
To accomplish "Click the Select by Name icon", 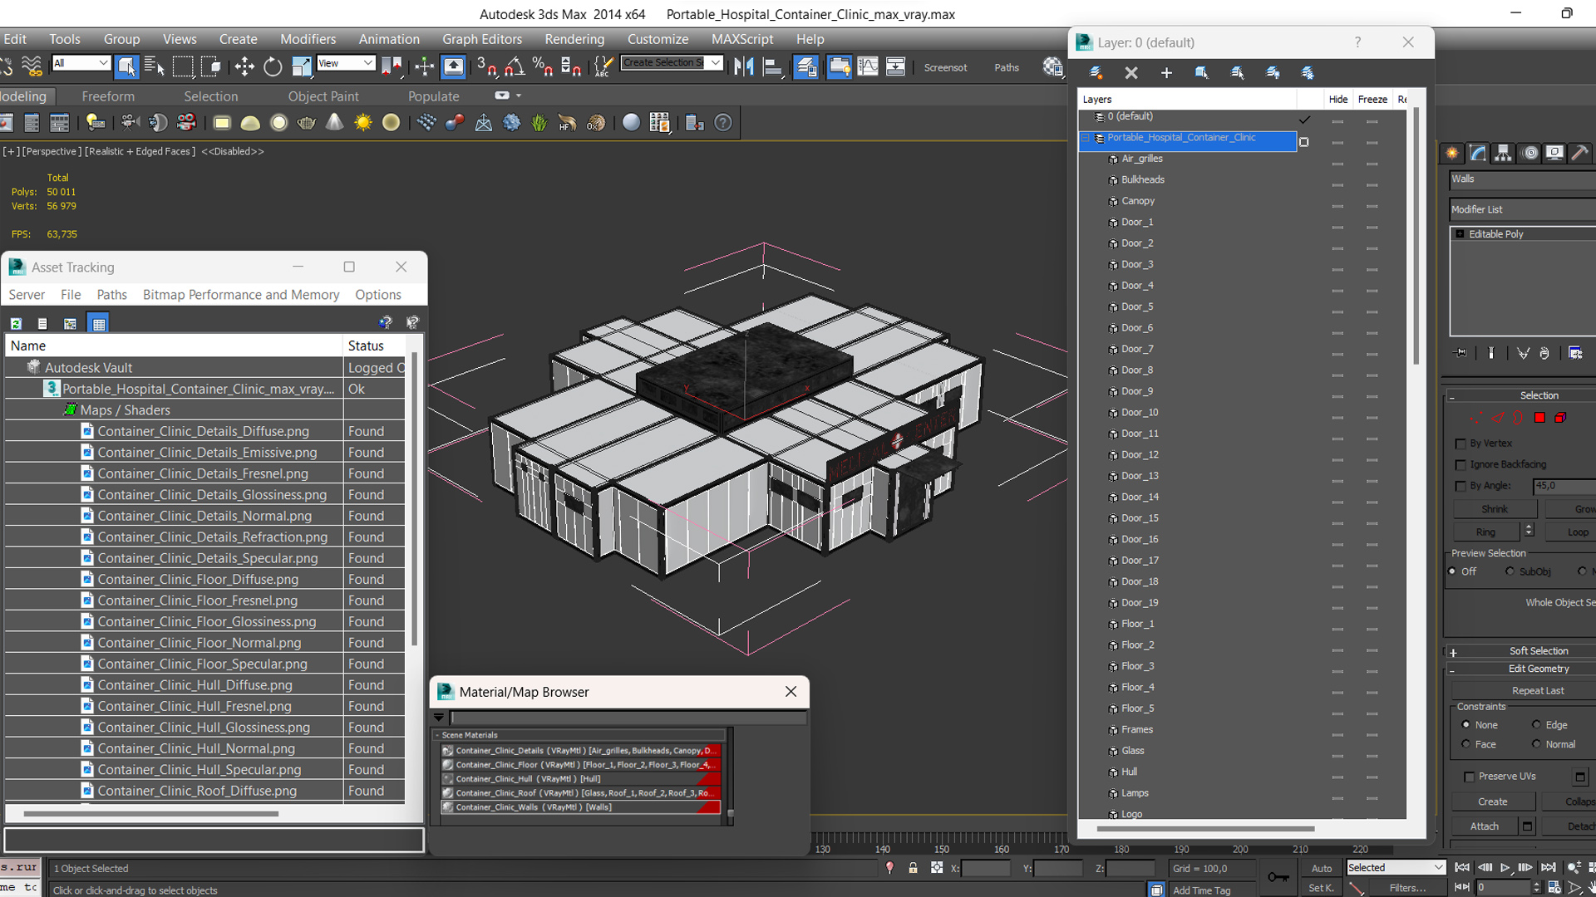I will (x=155, y=66).
